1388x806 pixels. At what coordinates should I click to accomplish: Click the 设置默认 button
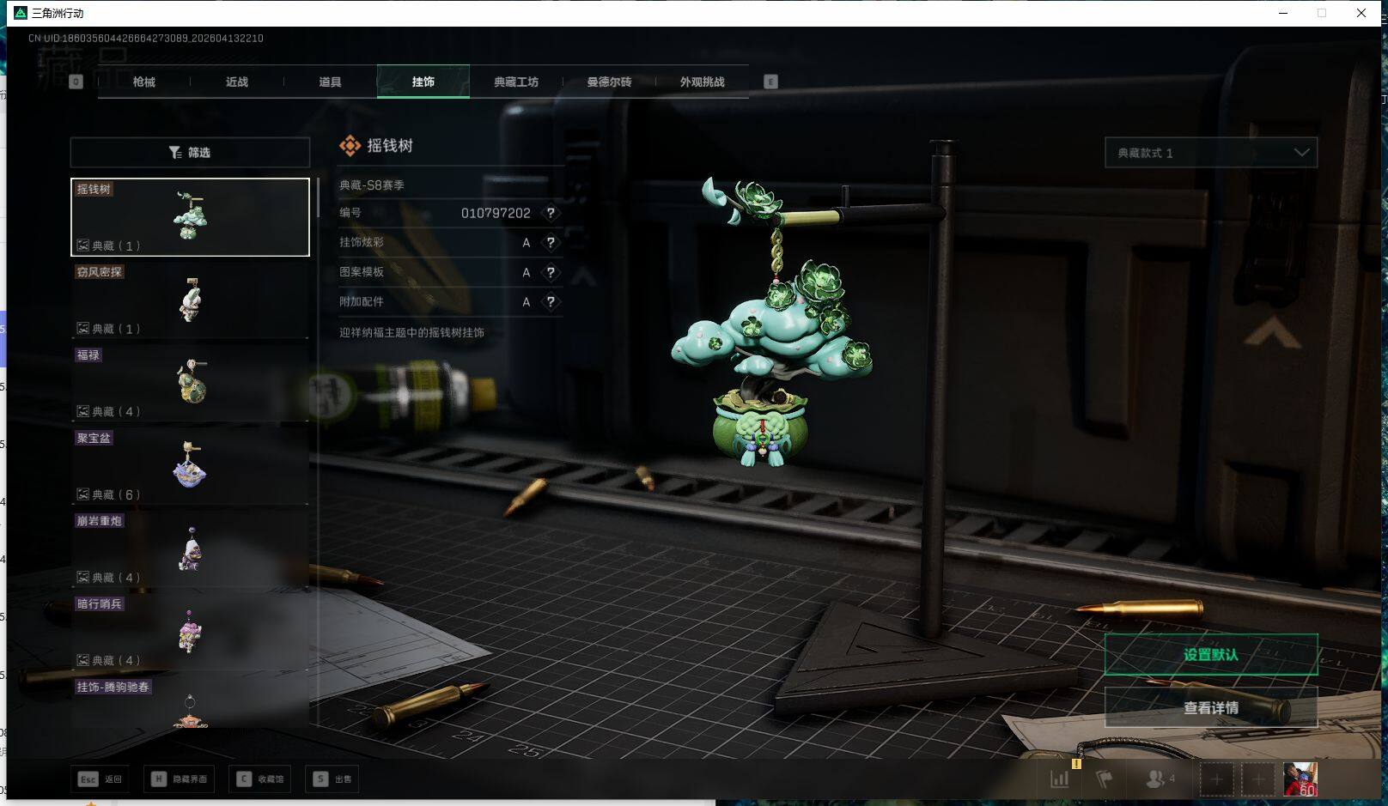1210,655
